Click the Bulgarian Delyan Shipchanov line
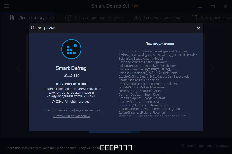Viewport: 232px width, 154px height. 147,66
